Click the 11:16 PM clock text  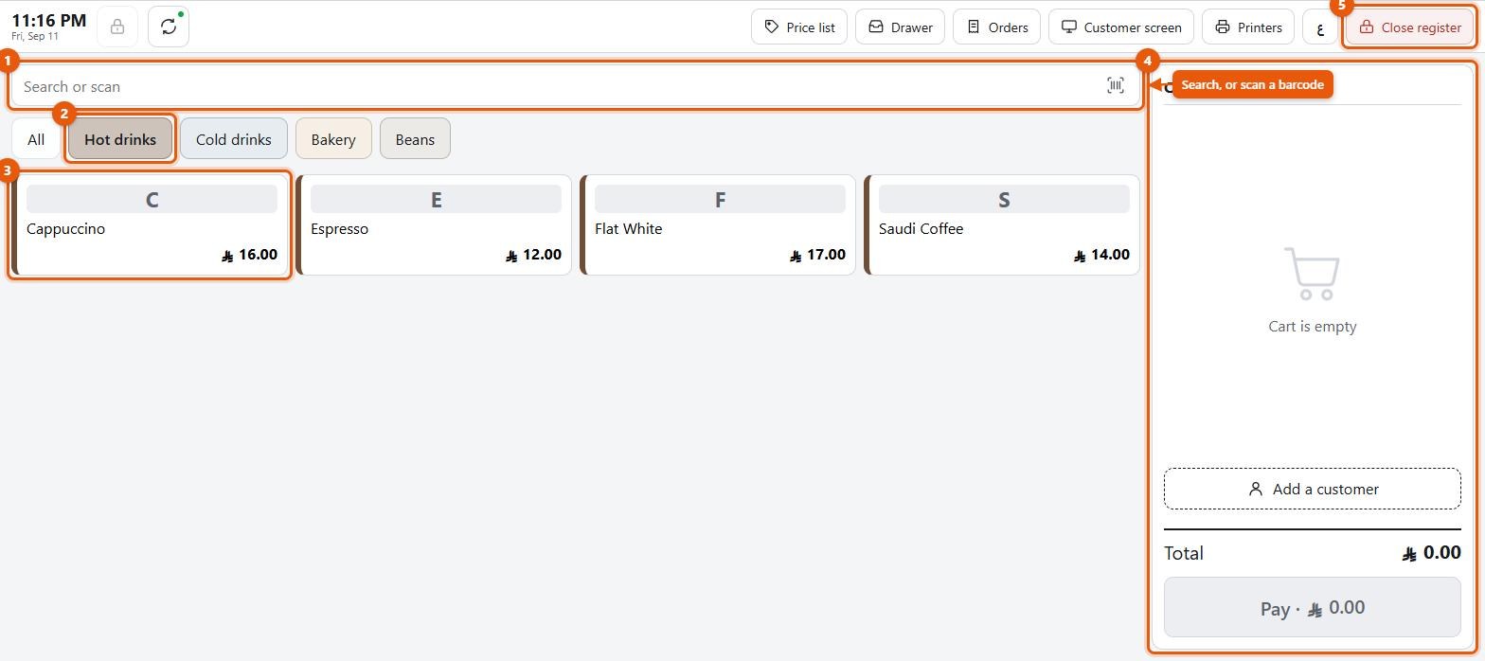pyautogui.click(x=49, y=20)
